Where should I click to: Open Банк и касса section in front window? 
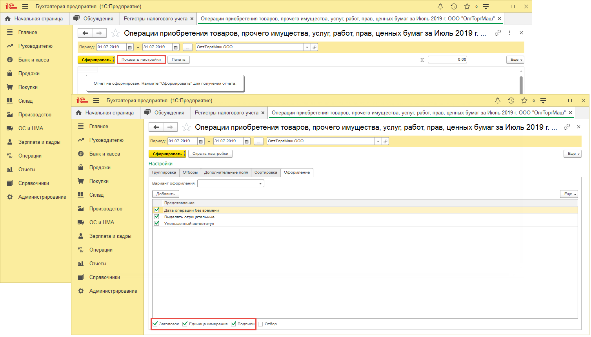[x=104, y=154]
